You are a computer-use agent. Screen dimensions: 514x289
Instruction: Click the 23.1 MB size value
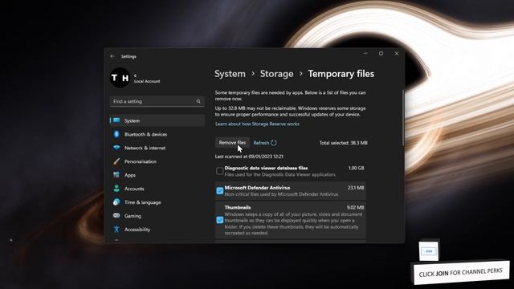click(x=356, y=188)
